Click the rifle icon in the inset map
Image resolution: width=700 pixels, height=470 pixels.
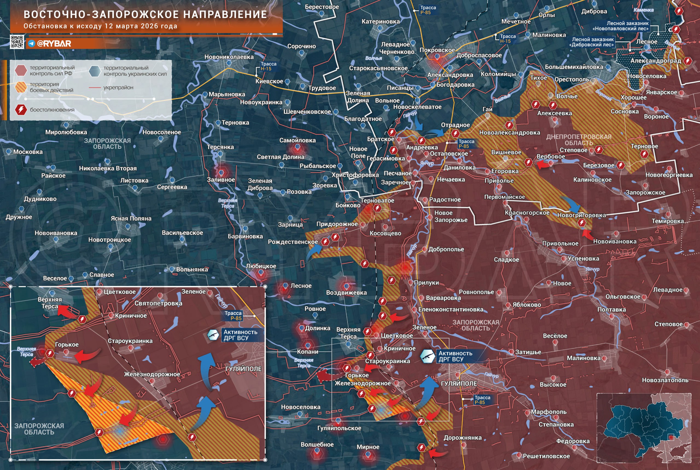213,335
